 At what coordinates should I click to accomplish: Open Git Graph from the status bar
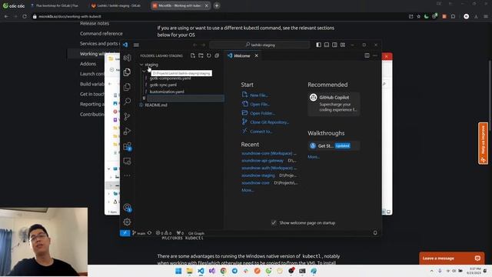click(196, 233)
